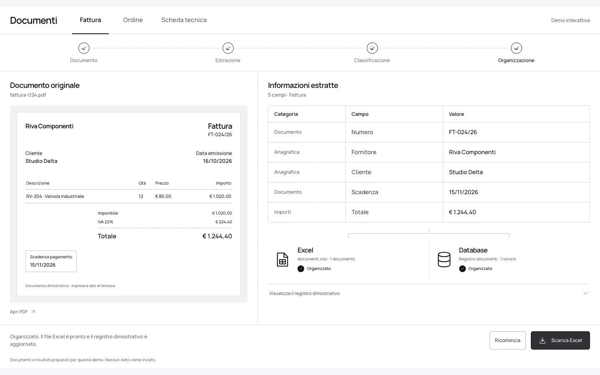600x375 pixels.
Task: Click the Excel spreadsheet file icon
Action: [x=282, y=260]
